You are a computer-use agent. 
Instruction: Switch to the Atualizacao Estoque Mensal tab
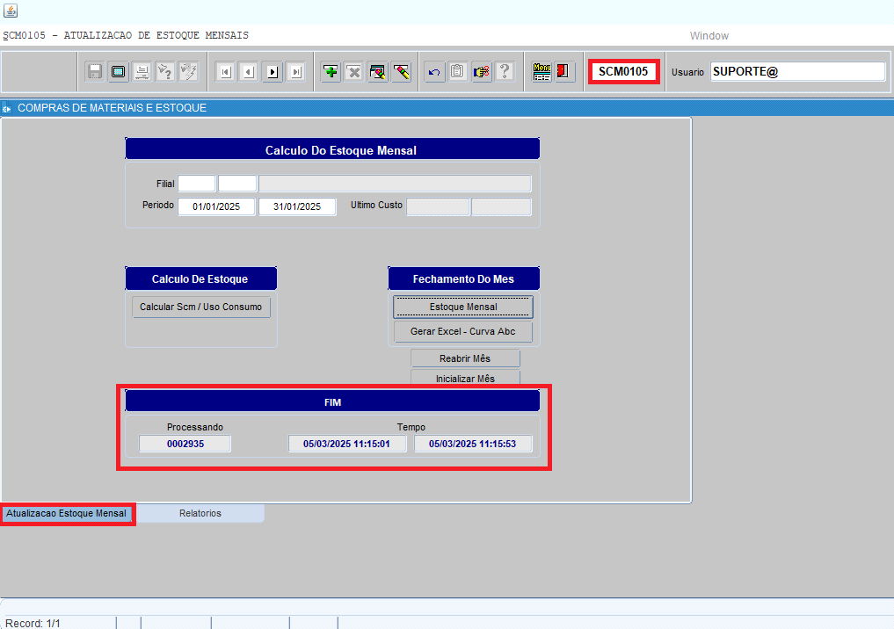click(66, 513)
